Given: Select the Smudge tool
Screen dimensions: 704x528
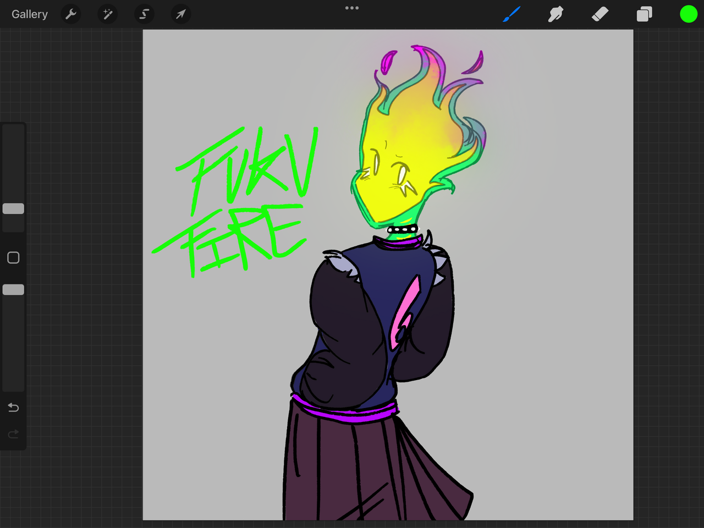Looking at the screenshot, I should pos(555,14).
